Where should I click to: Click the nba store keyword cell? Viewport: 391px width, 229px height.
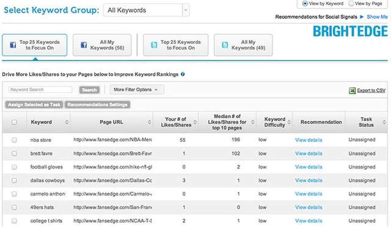pyautogui.click(x=41, y=140)
